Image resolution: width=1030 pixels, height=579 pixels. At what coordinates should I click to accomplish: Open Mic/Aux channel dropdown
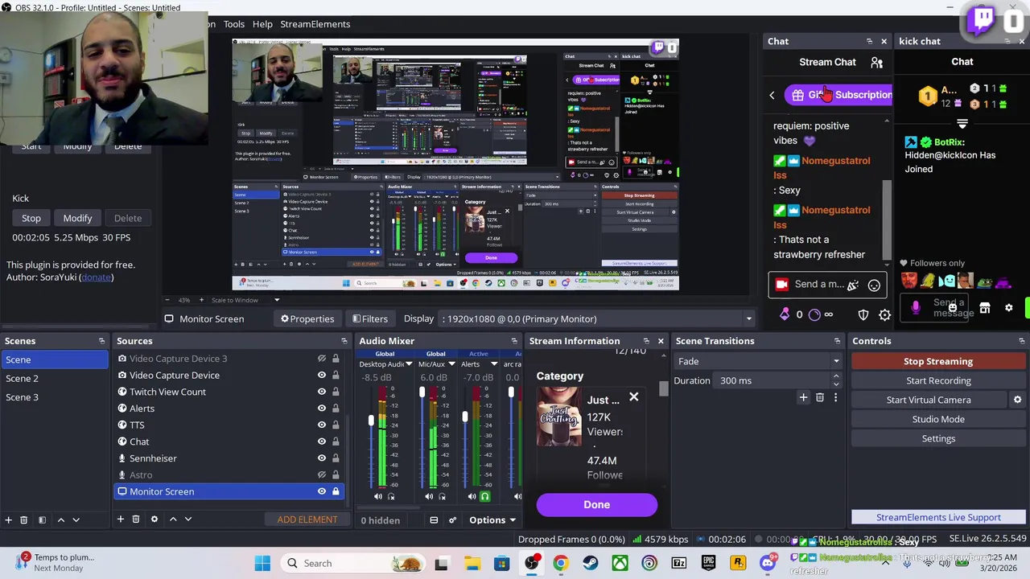[450, 364]
